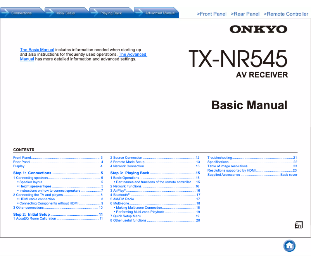Open the Remote Controller link
Viewport: 311px width, 256px height.
tap(286, 14)
